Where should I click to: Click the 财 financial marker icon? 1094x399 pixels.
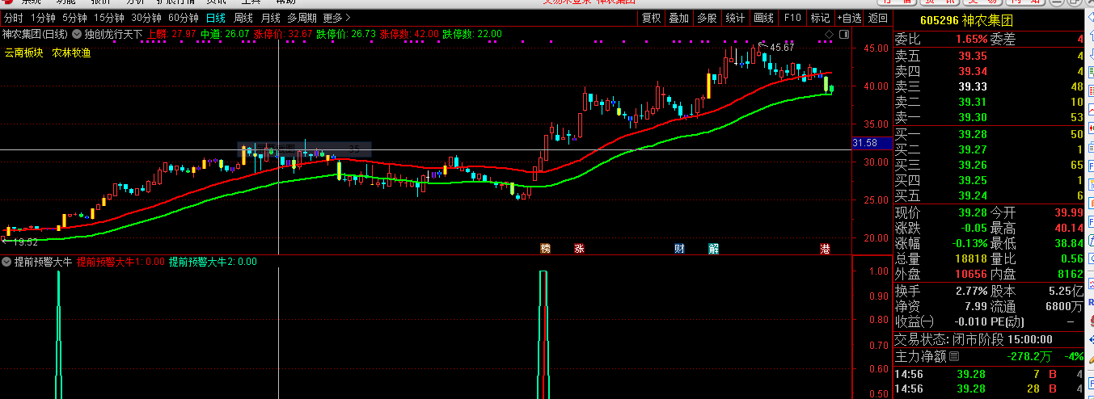[x=680, y=249]
